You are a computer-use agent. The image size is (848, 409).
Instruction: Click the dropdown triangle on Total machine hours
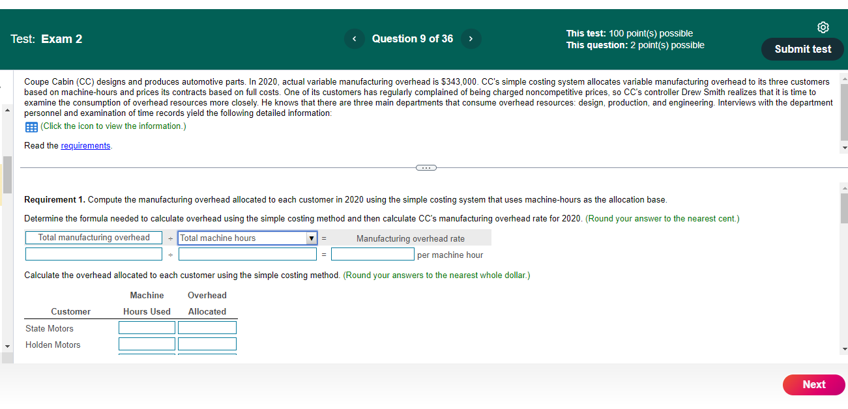(x=311, y=238)
